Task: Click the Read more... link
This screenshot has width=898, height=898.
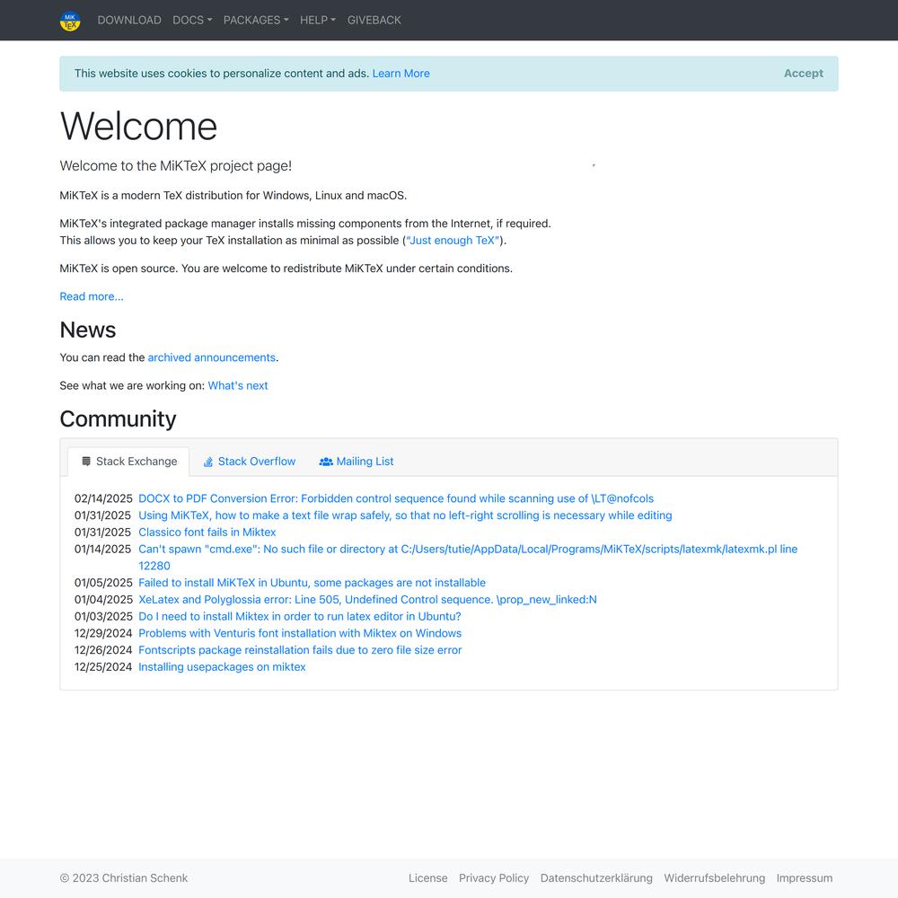Action: [x=92, y=296]
